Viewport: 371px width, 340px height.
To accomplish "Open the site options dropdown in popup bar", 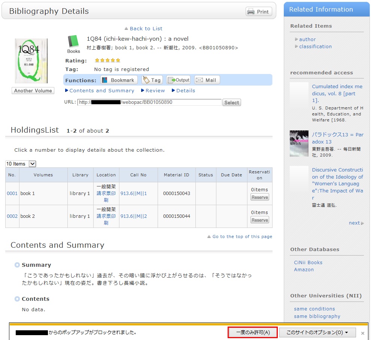I will [x=318, y=332].
